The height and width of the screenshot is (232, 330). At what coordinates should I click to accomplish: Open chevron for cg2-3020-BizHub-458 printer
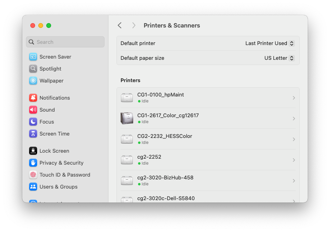point(294,181)
